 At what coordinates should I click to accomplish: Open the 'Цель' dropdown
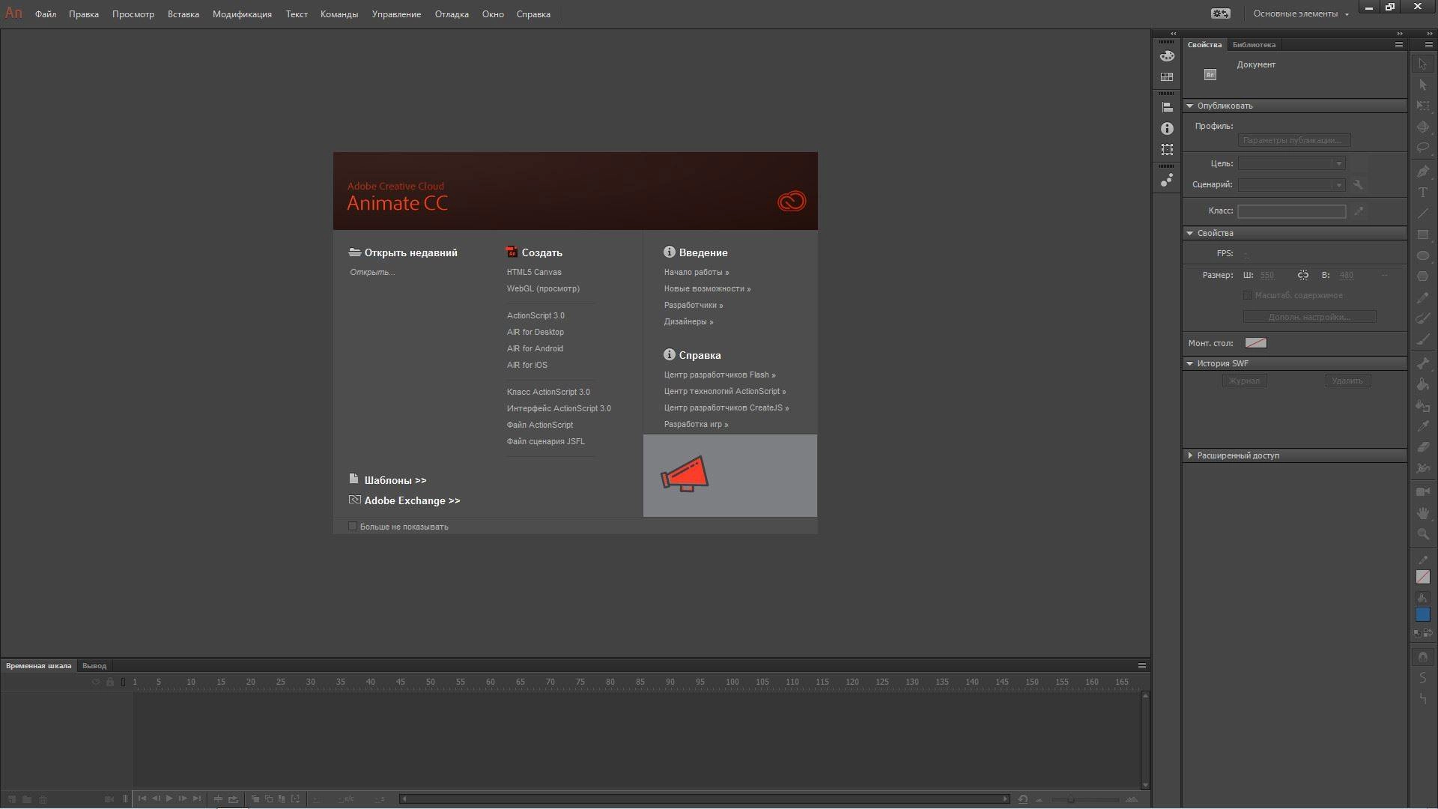(x=1292, y=163)
